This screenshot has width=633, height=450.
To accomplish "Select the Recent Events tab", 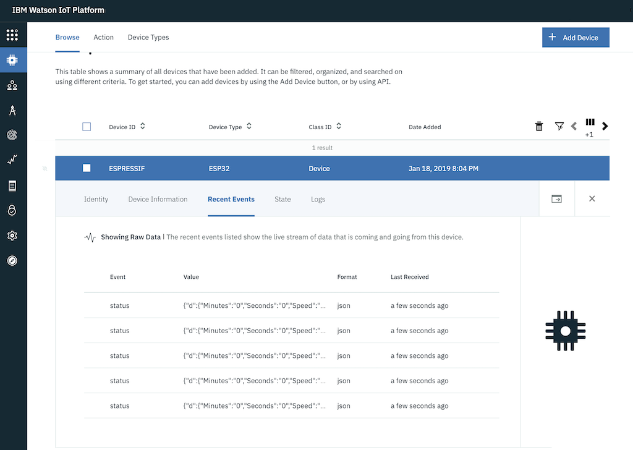I will pos(231,200).
